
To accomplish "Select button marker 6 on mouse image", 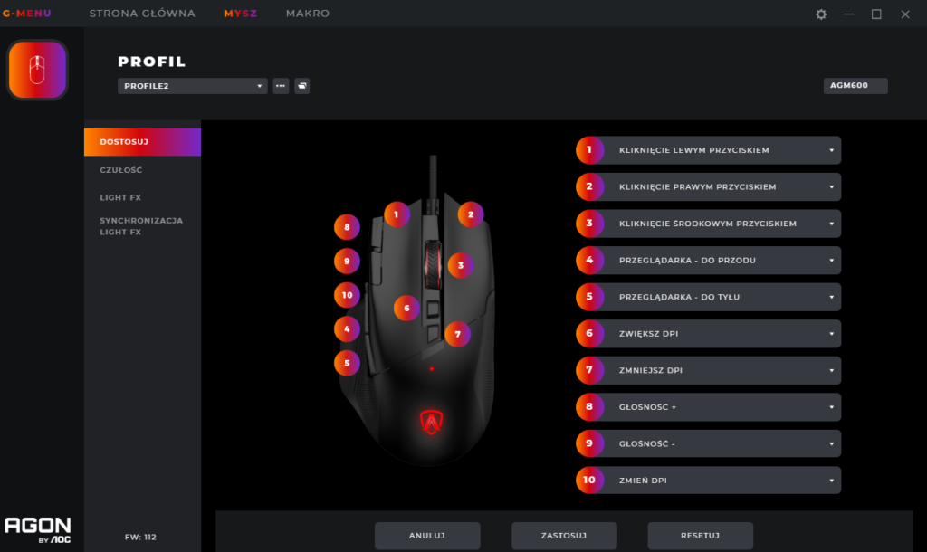I will coord(406,308).
